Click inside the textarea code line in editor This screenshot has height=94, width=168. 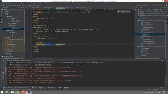(50, 45)
